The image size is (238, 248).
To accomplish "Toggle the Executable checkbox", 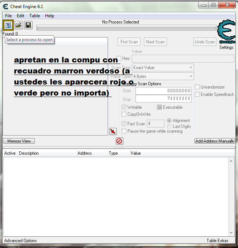I will coord(159,107).
